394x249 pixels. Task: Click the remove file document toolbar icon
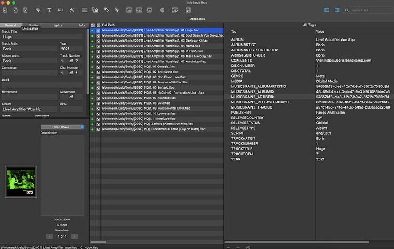tap(15, 10)
